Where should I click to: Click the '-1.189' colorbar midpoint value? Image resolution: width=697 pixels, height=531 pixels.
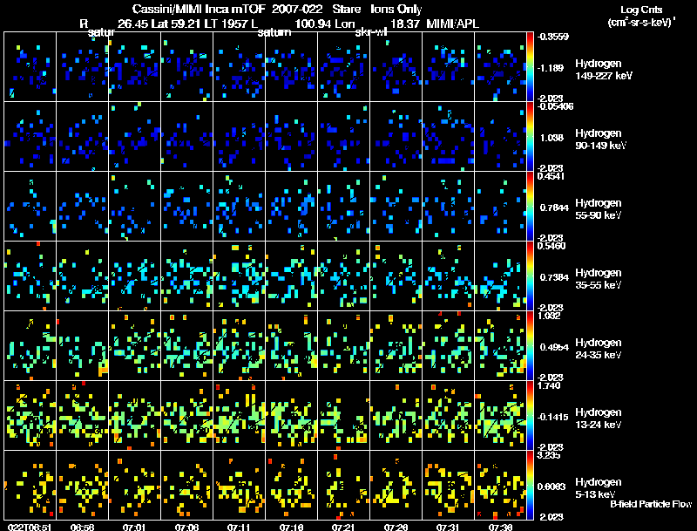click(x=551, y=68)
